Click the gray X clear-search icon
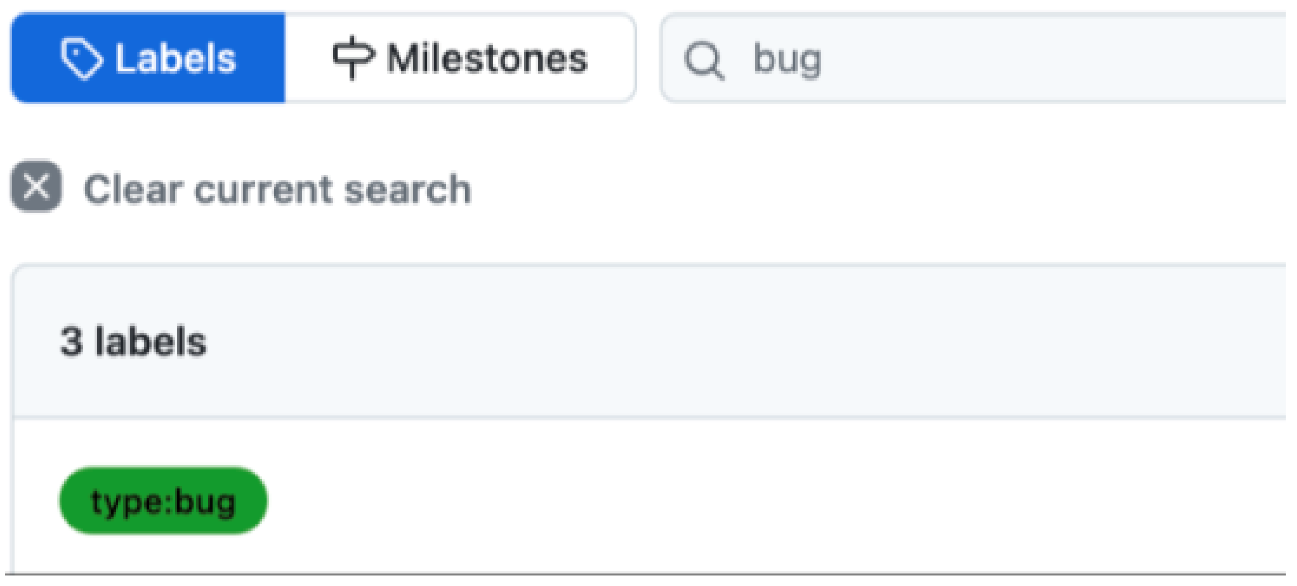The height and width of the screenshot is (586, 1297). click(37, 186)
